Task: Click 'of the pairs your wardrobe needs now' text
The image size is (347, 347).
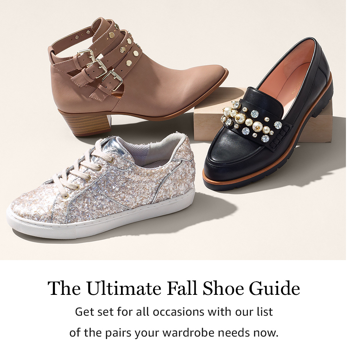Action: click(x=174, y=333)
